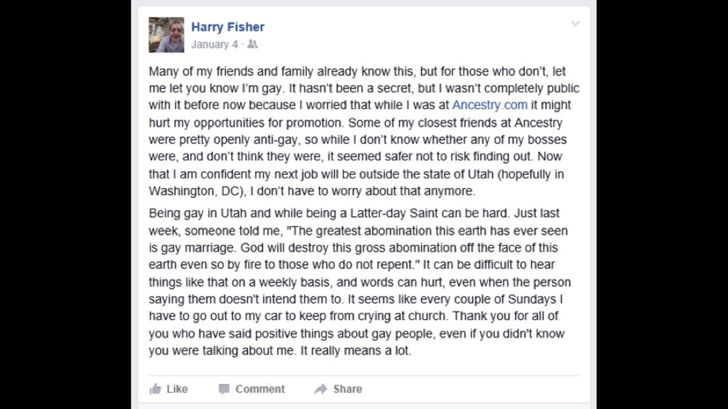728x409 pixels.
Task: Click Harry Fisher's profile picture
Action: click(167, 33)
